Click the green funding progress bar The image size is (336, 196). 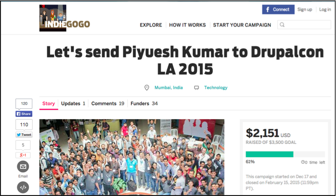(270, 154)
